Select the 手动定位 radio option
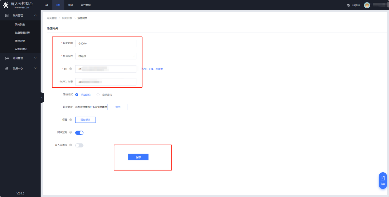 tap(77, 95)
